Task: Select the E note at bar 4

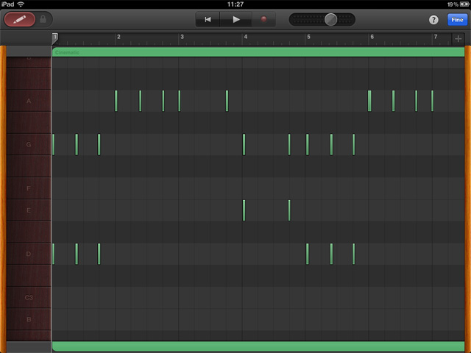Action: click(x=244, y=210)
